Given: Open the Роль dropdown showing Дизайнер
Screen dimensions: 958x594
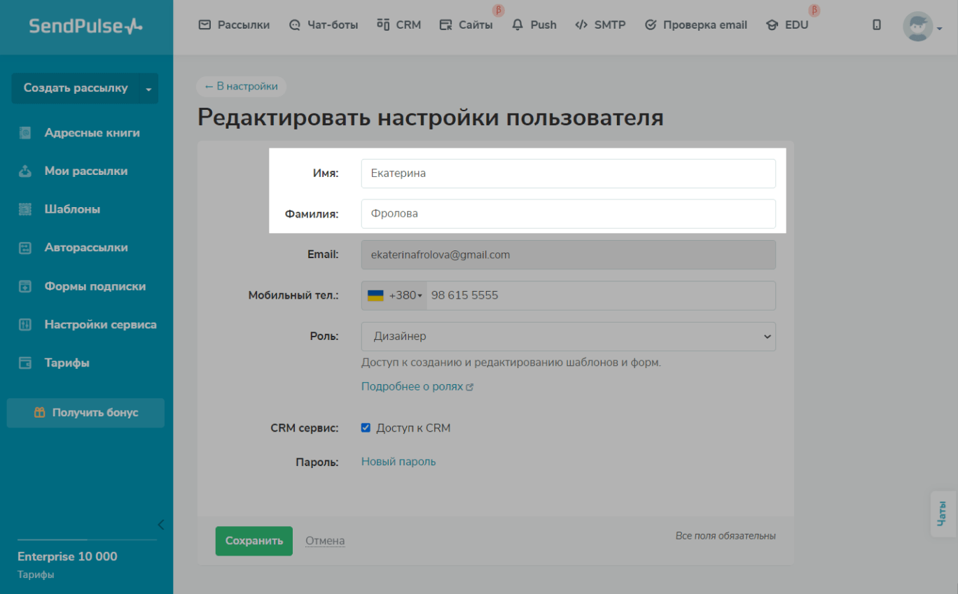Looking at the screenshot, I should click(x=568, y=337).
